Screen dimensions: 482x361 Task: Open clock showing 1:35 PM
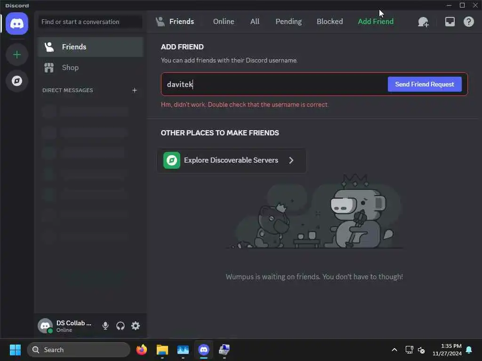click(447, 350)
